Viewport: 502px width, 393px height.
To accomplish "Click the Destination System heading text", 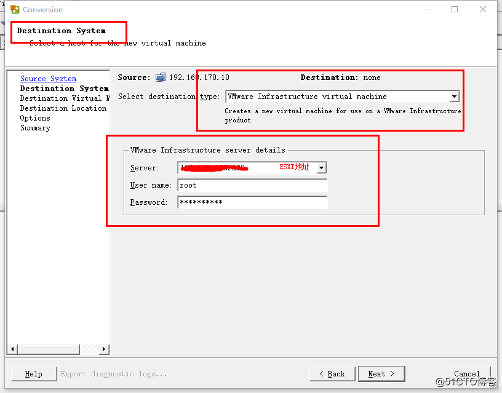I will 62,31.
